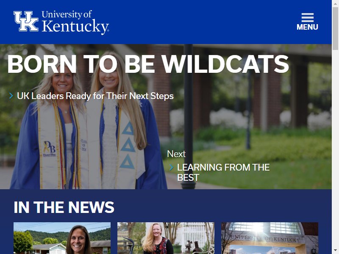Click the MENU text label
The height and width of the screenshot is (254, 339).
[307, 27]
